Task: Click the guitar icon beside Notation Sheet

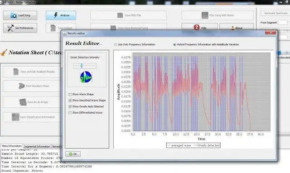Action: [4, 53]
